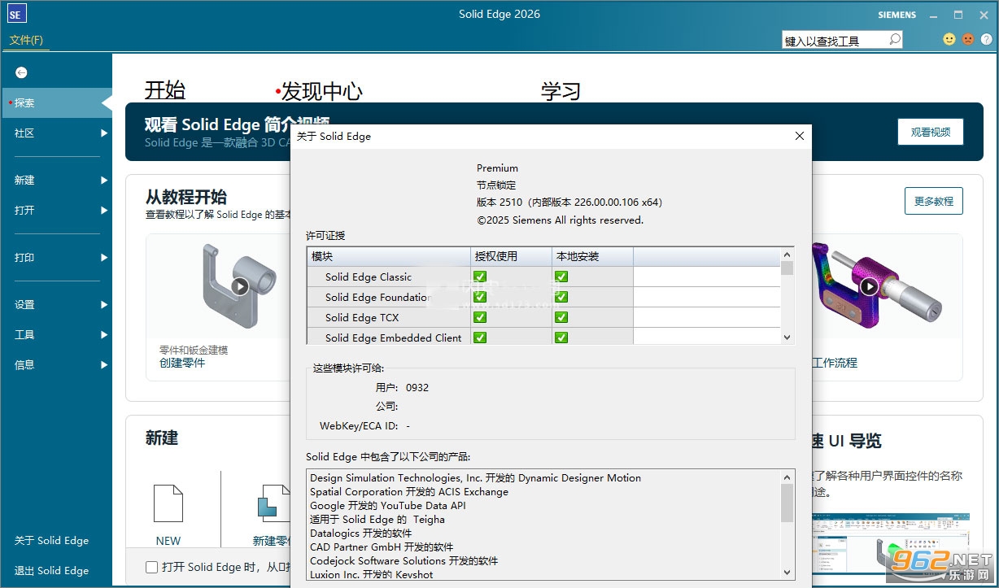The height and width of the screenshot is (588, 999).
Task: Select the Solid Edge Classic row
Action: (543, 277)
